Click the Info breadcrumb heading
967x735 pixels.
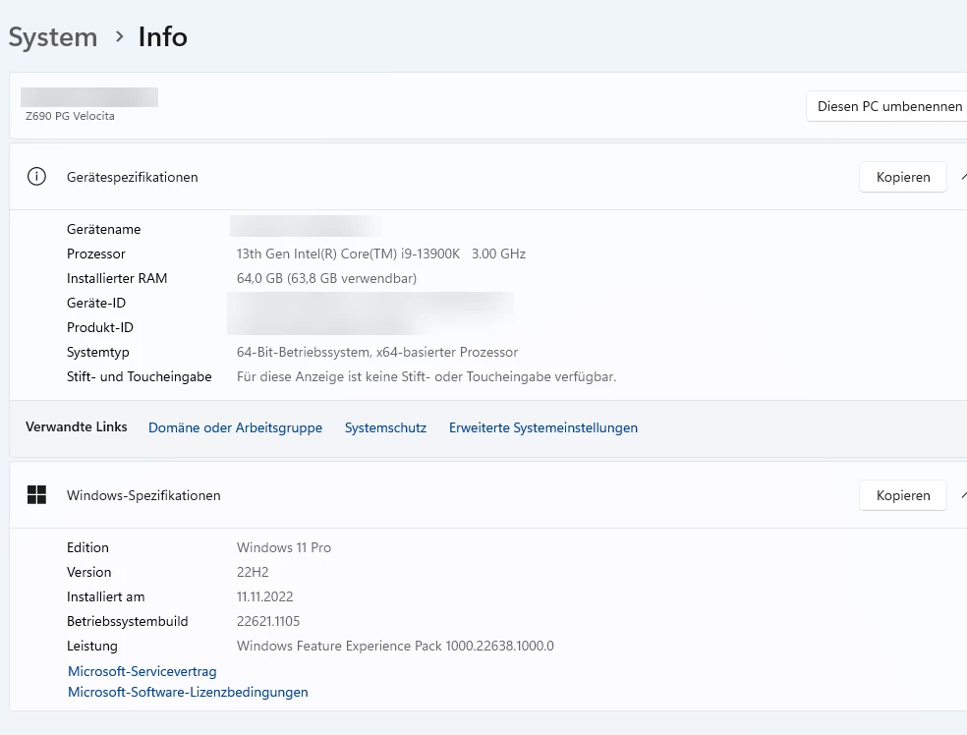point(163,37)
